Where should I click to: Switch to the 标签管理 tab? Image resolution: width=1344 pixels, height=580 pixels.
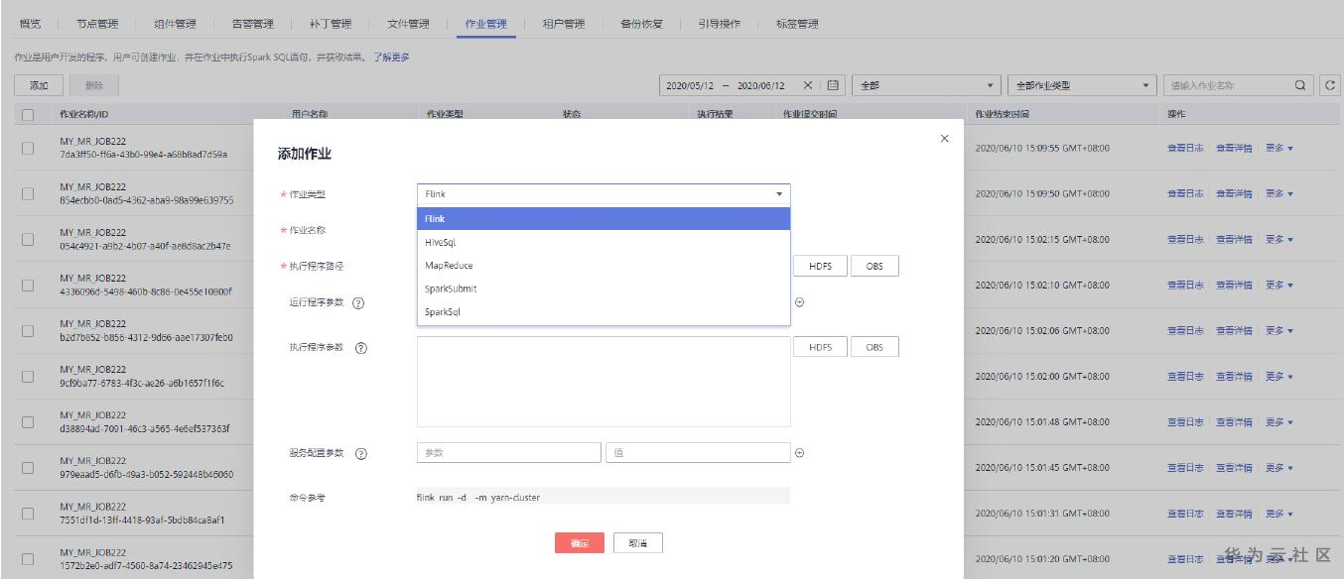797,24
